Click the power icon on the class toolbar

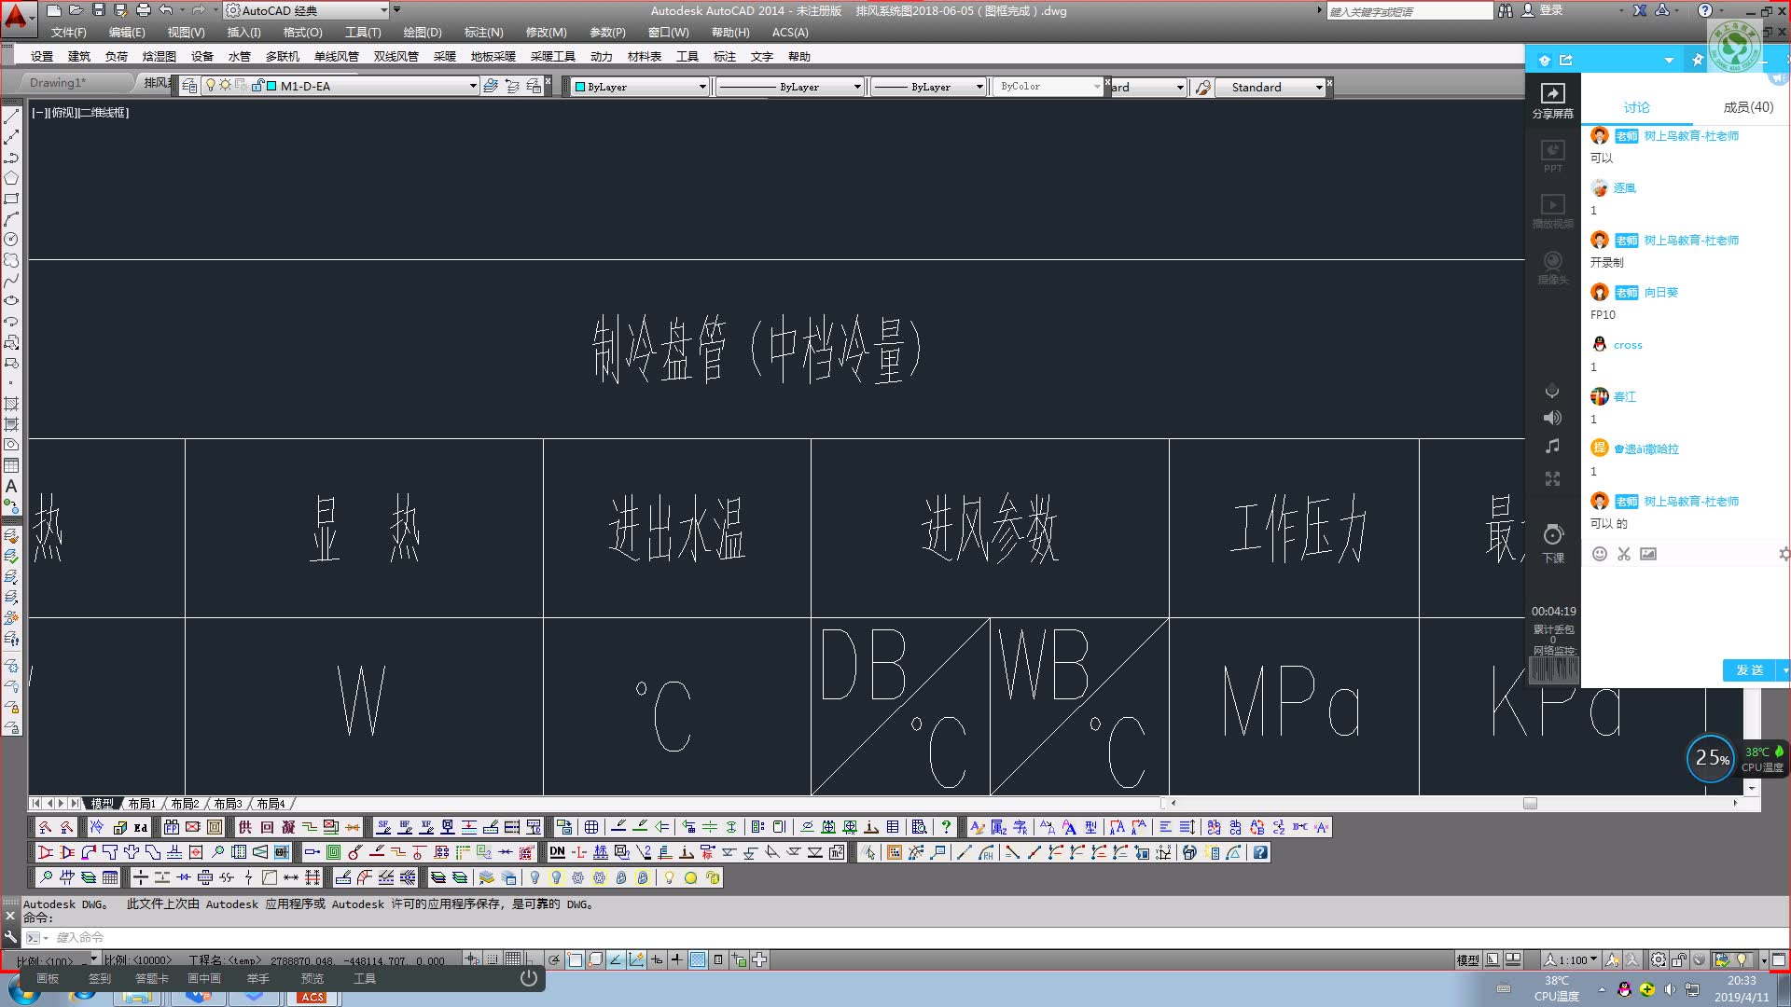point(529,978)
